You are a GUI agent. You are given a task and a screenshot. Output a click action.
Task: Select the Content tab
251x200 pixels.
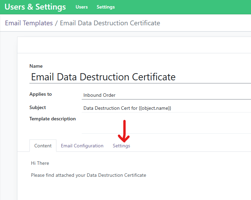point(43,146)
